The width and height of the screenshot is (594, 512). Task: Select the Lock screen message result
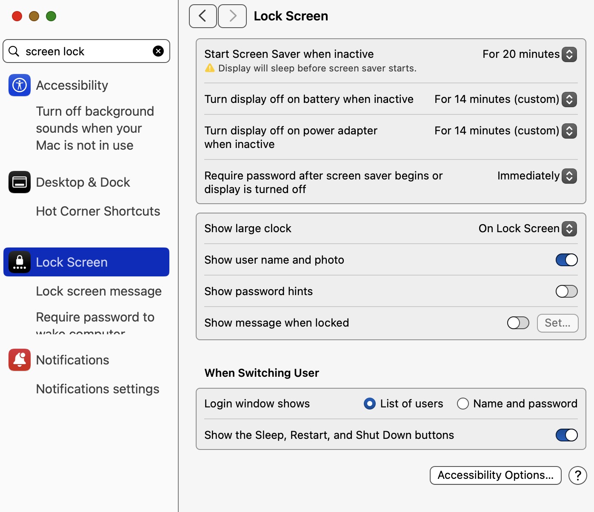[99, 291]
